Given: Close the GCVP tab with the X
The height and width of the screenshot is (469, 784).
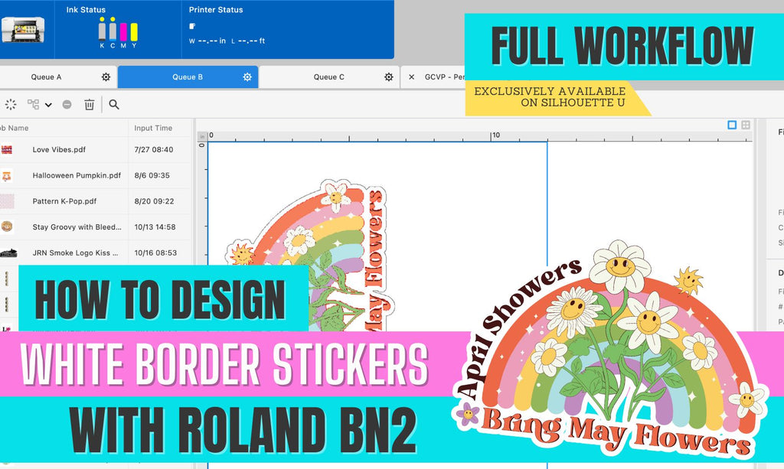Looking at the screenshot, I should (411, 77).
